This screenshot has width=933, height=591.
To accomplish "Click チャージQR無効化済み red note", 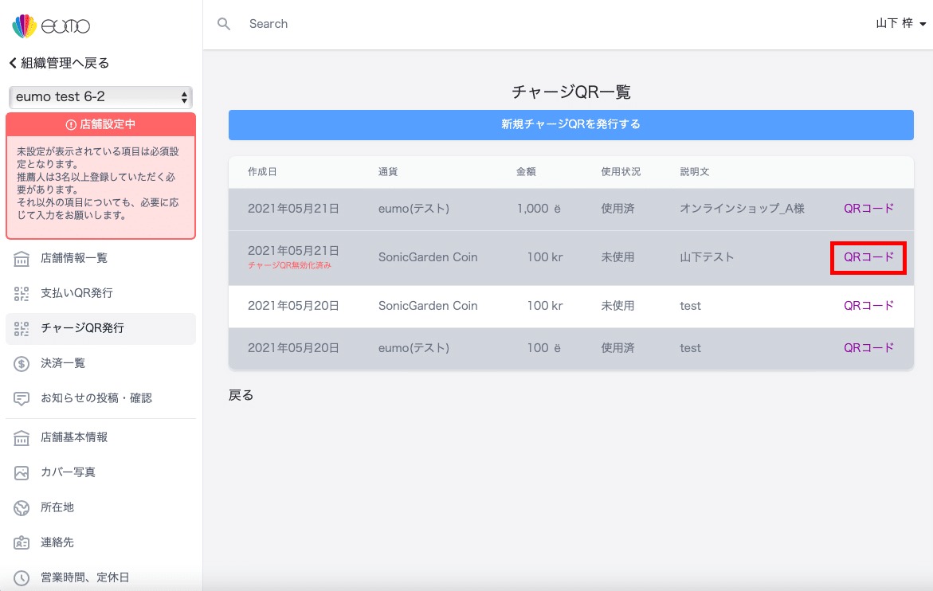I will pyautogui.click(x=290, y=266).
